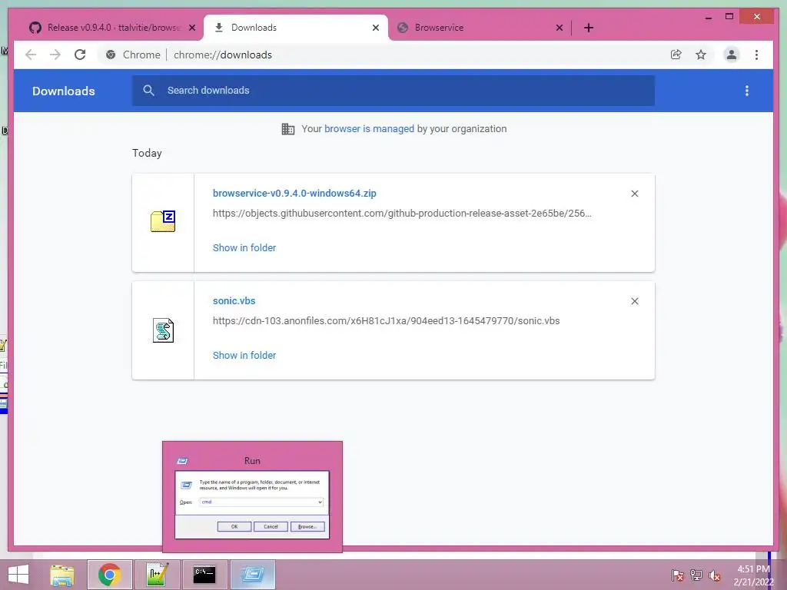Image resolution: width=787 pixels, height=590 pixels.
Task: Bookmark this page with the star icon
Action: pyautogui.click(x=701, y=55)
